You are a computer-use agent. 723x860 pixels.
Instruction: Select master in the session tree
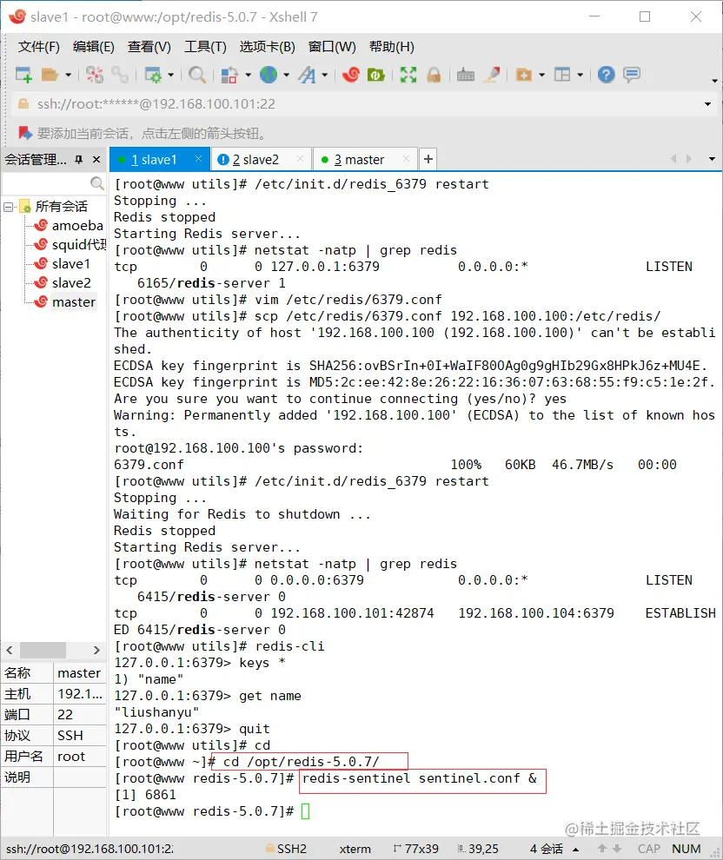click(x=74, y=302)
